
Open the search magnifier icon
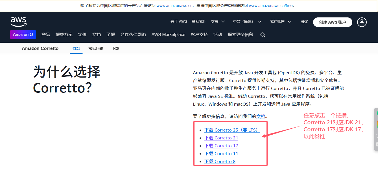coord(263,35)
